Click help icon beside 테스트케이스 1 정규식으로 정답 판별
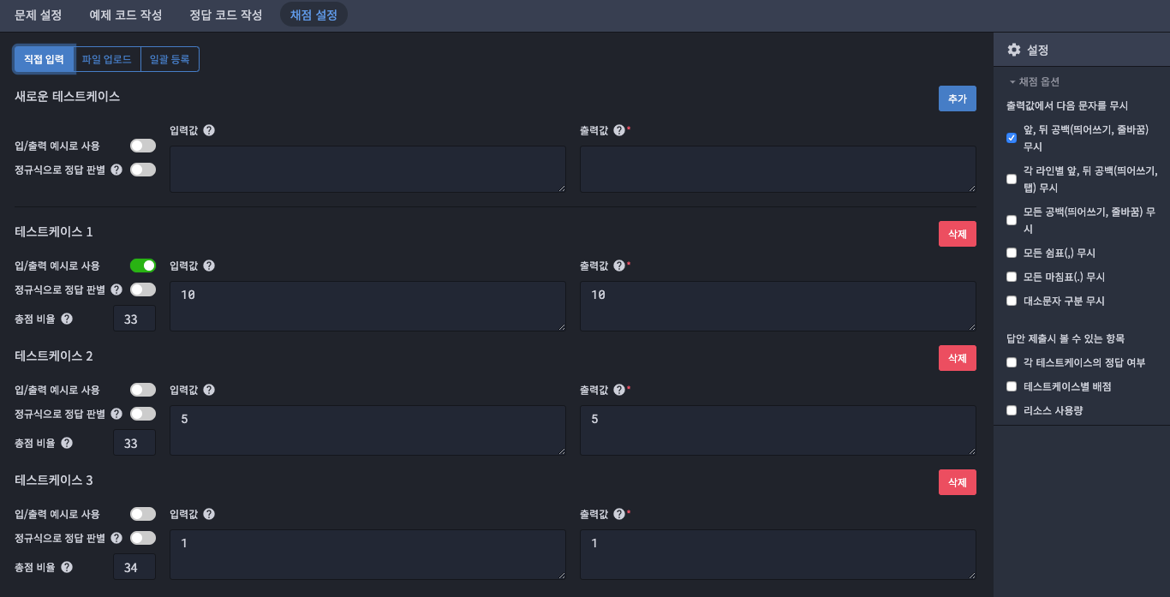Image resolution: width=1170 pixels, height=597 pixels. point(116,290)
